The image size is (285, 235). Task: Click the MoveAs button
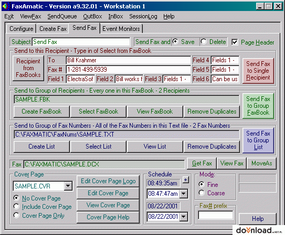tap(261, 163)
